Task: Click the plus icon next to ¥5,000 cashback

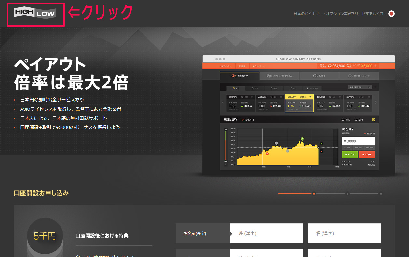Action: pyautogui.click(x=376, y=66)
